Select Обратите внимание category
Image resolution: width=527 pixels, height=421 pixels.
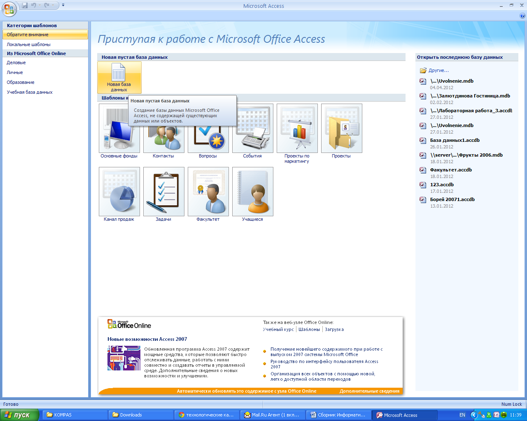tap(45, 35)
